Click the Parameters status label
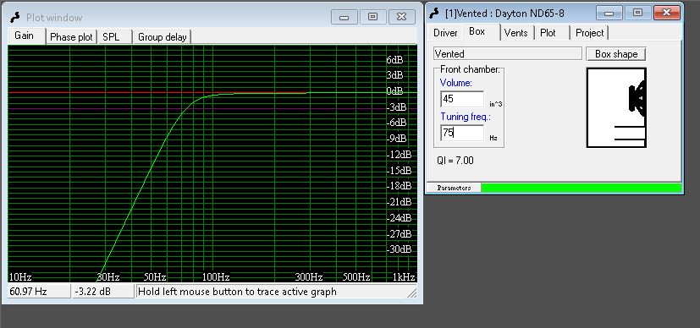700x328 pixels. [454, 188]
